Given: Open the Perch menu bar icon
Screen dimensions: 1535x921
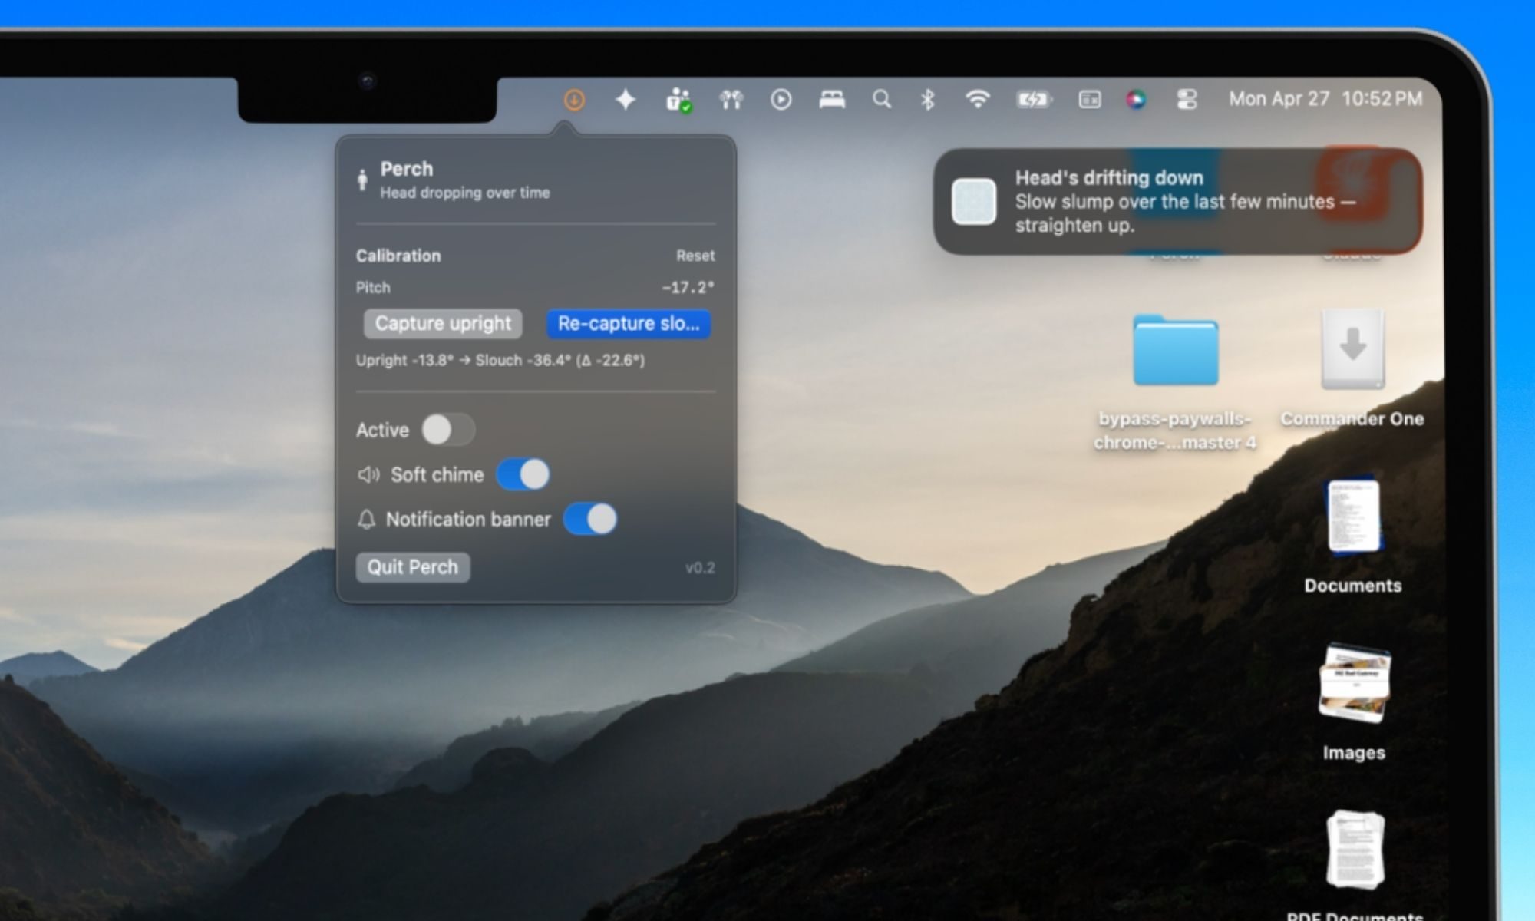Looking at the screenshot, I should click(573, 100).
